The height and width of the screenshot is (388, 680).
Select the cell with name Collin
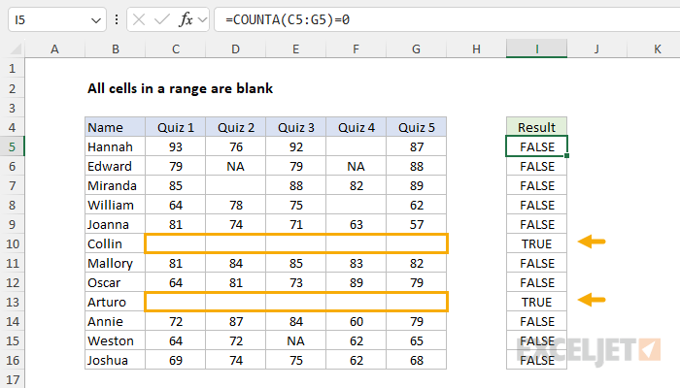[x=116, y=243]
